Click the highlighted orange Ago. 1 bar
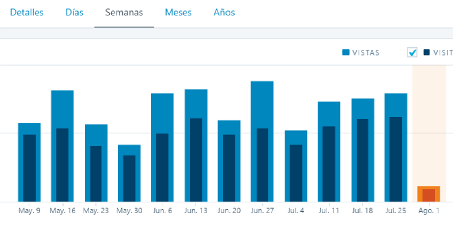Image resolution: width=453 pixels, height=226 pixels. [429, 194]
